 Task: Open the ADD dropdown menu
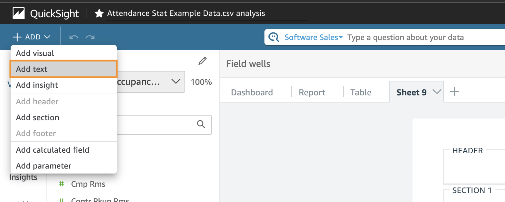coord(32,37)
